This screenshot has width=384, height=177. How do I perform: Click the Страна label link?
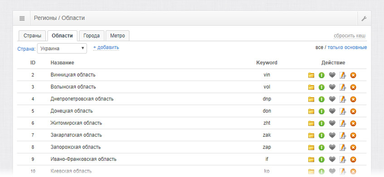pos(26,49)
